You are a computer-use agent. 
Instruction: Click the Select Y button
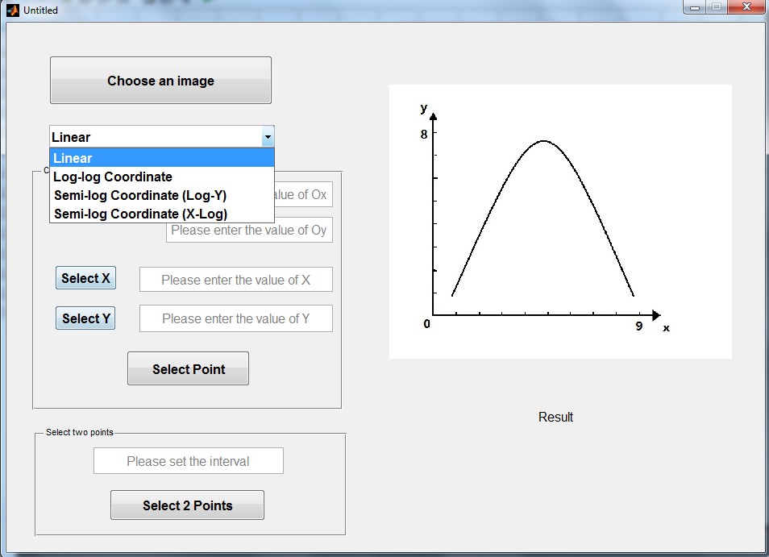(85, 318)
